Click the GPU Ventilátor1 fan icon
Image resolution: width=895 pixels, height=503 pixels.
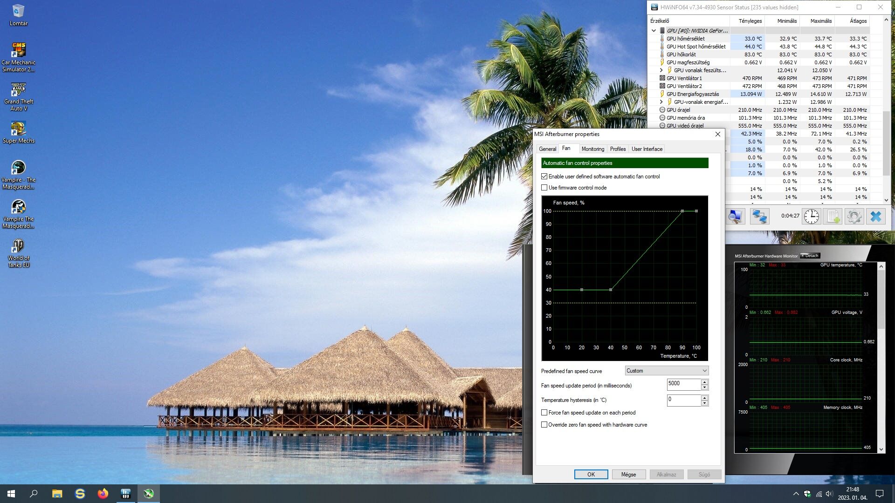(662, 78)
